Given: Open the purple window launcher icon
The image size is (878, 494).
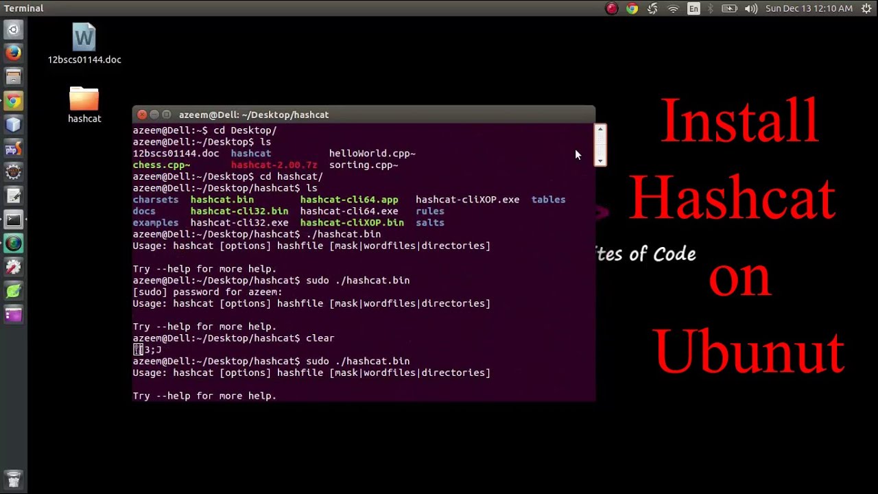Looking at the screenshot, I should (x=13, y=315).
